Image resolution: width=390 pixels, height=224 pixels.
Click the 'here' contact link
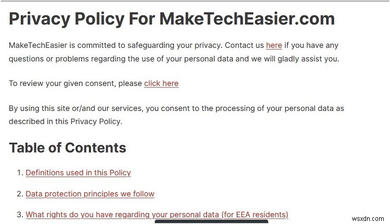point(274,45)
